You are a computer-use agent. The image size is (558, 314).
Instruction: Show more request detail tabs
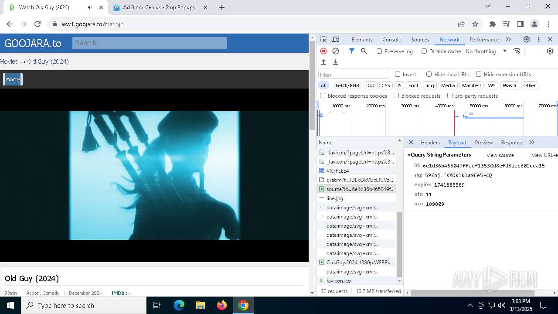532,142
